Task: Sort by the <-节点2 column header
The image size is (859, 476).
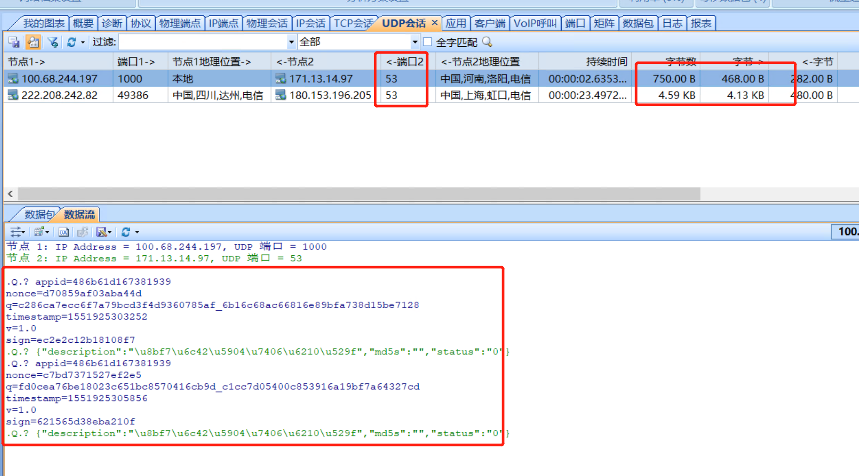Action: pos(326,62)
